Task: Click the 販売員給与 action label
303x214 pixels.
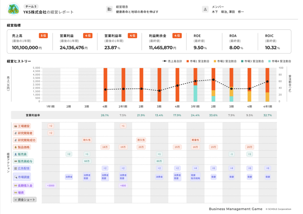Action: [x=23, y=161]
